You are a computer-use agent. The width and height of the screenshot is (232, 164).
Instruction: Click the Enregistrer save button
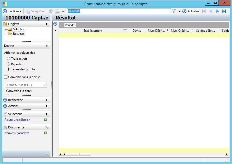point(35,11)
